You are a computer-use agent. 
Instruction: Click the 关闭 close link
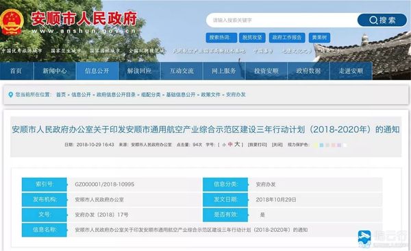click(277, 145)
